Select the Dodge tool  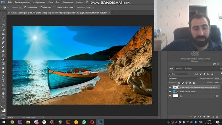3,72
